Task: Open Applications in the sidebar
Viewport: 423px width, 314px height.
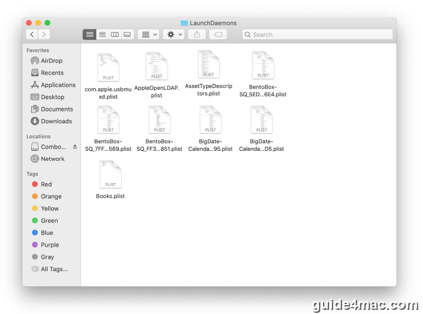Action: point(53,85)
